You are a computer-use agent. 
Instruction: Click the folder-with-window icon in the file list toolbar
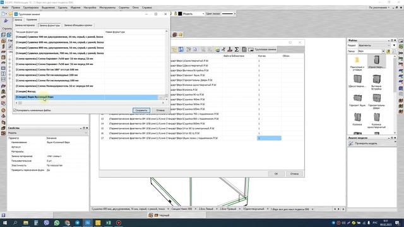pos(217,49)
